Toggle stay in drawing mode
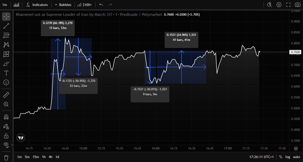 (6, 126)
